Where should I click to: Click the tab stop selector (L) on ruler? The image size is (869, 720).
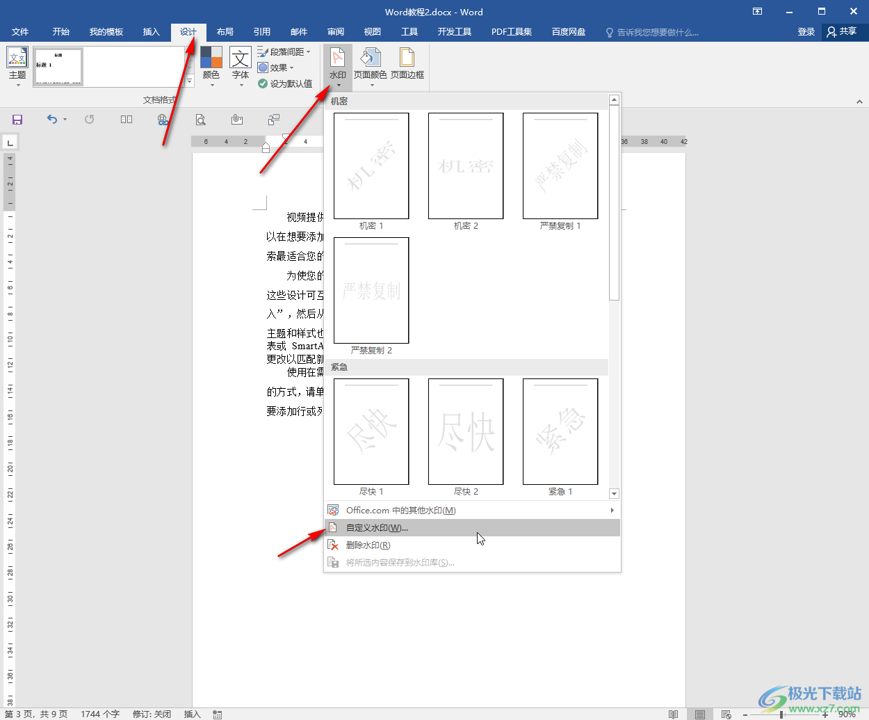[x=10, y=143]
